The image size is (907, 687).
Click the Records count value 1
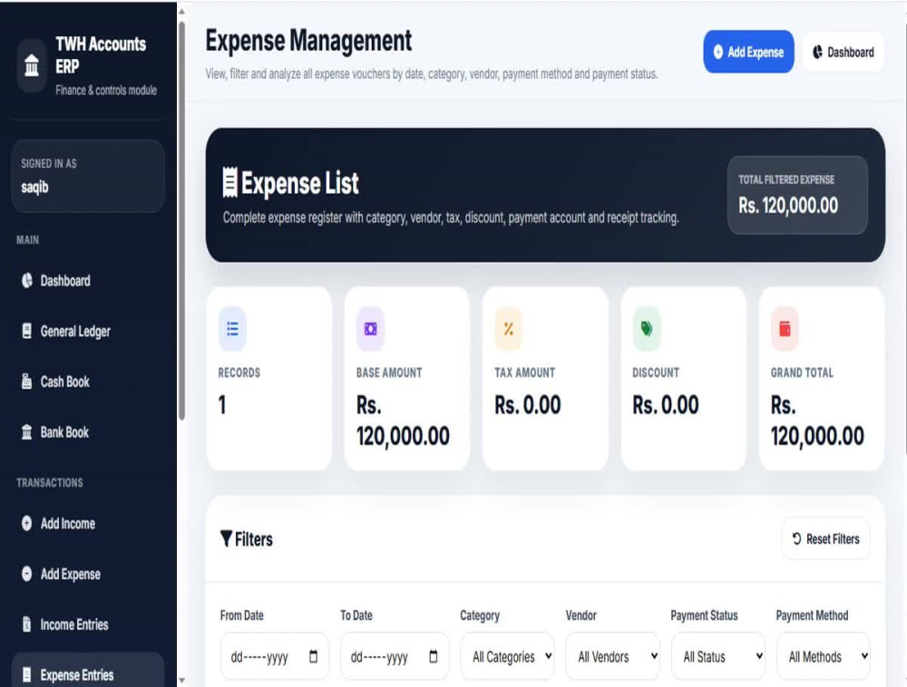(x=222, y=404)
